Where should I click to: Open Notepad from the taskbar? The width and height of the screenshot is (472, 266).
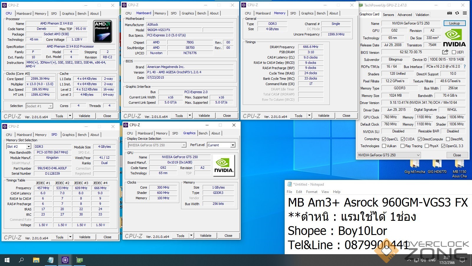click(50, 260)
